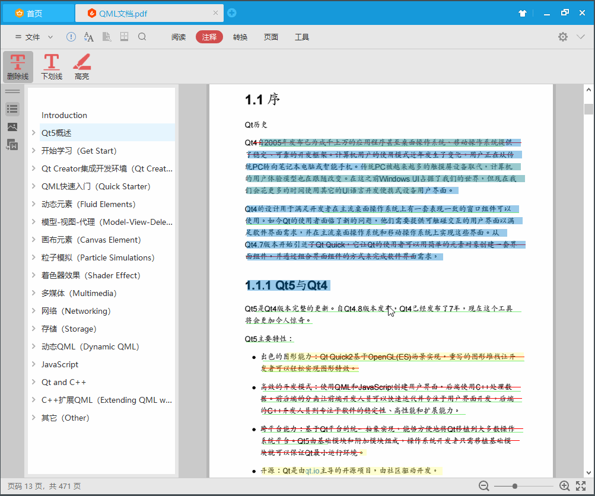Expand the Qt5概述 outline entry

point(34,133)
